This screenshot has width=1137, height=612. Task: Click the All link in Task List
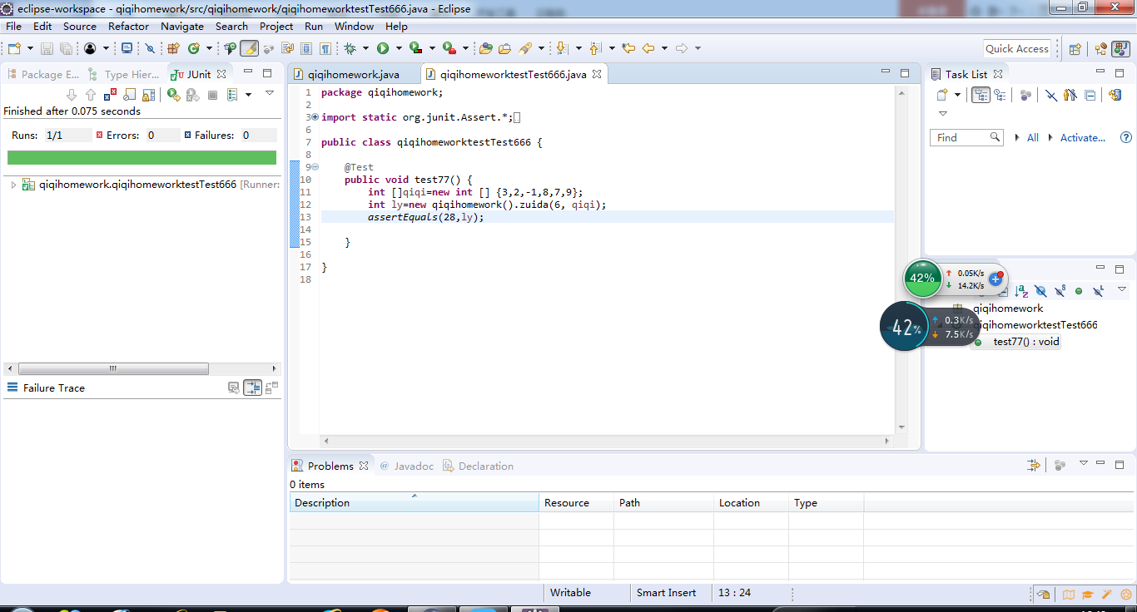(x=1032, y=137)
